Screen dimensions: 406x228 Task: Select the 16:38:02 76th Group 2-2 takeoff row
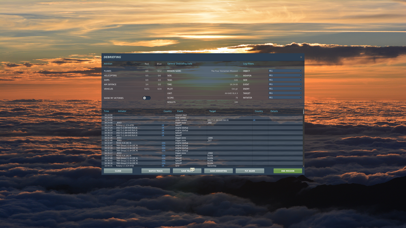coord(203,161)
